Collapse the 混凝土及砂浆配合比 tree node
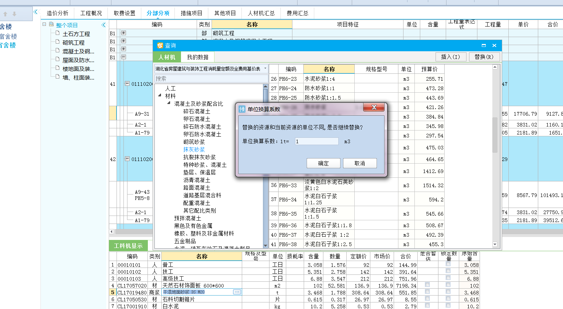 (169, 103)
